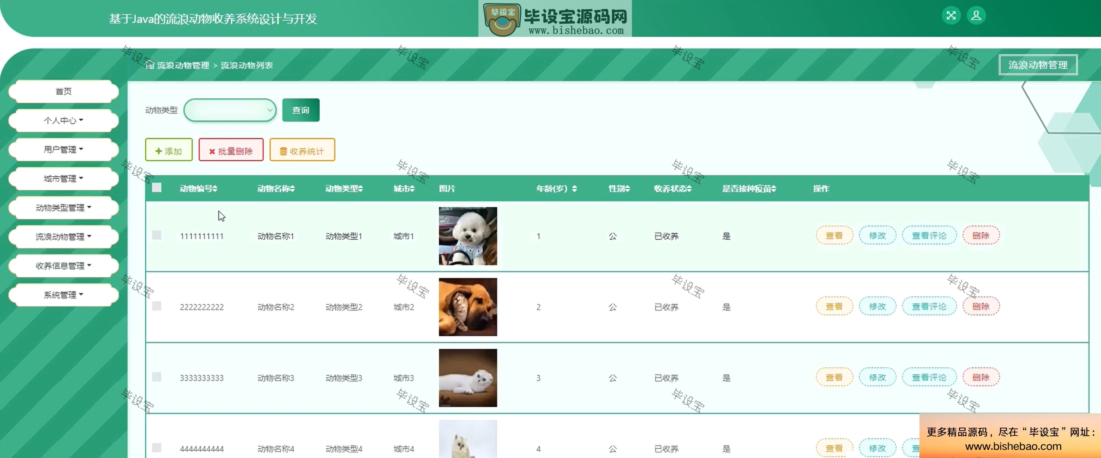Click 修改 for 动物名称2 row
This screenshot has height=458, width=1101.
pos(877,306)
